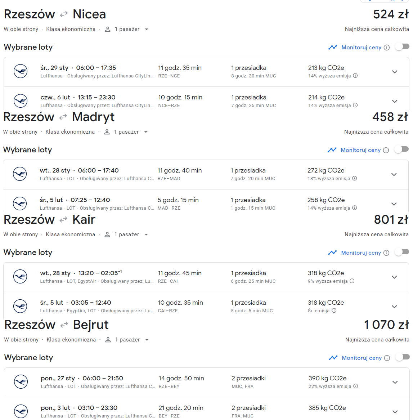Screen dimensions: 413x420
Task: Expand the 07:25 – 12:40 MAD–RZE flight details
Action: tap(394, 204)
